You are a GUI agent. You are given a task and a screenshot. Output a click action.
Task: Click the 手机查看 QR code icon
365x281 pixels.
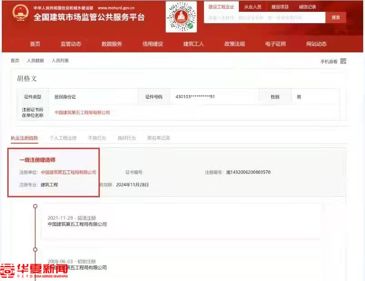pos(343,61)
